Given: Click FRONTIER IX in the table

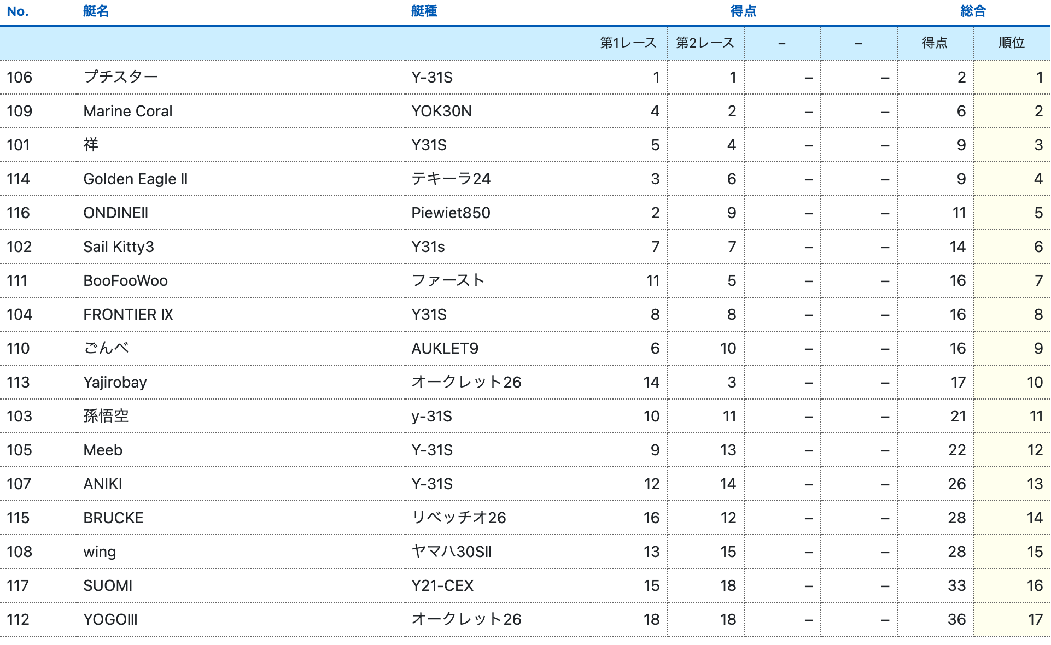Looking at the screenshot, I should click(x=128, y=314).
